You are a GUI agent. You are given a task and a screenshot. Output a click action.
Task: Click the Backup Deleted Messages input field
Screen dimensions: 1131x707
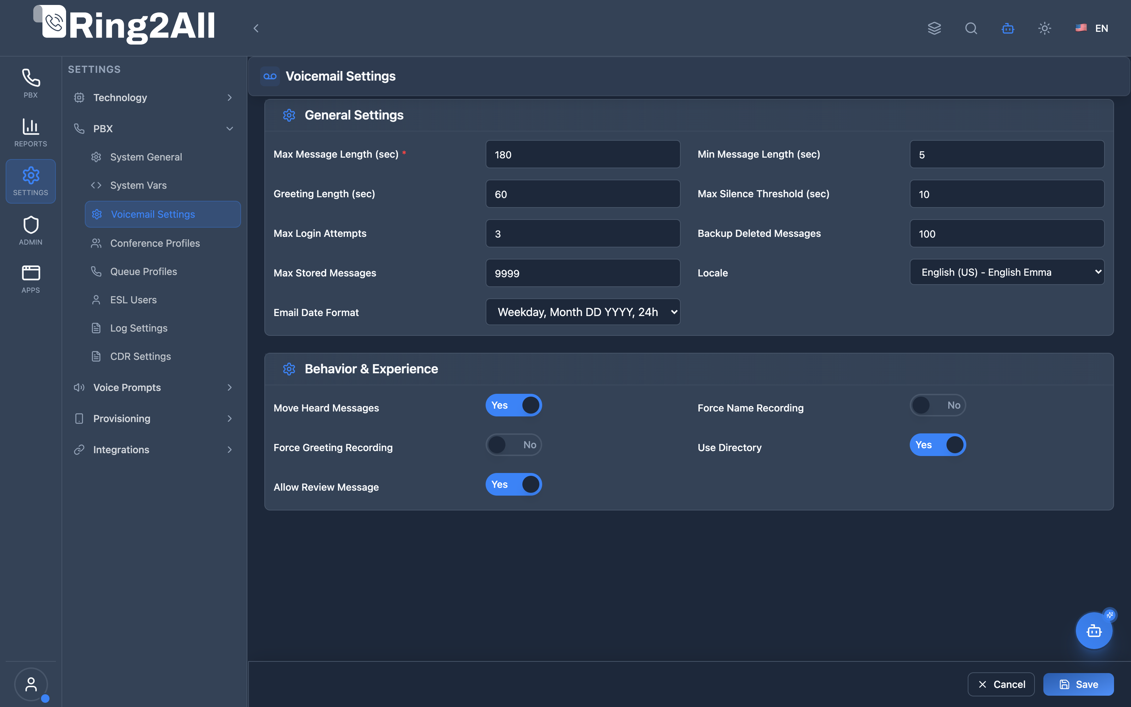1007,233
